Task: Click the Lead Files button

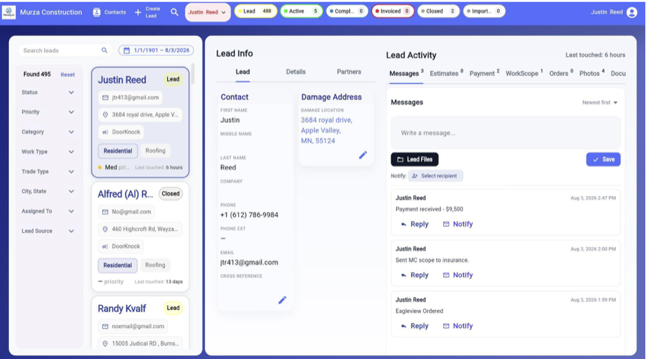Action: pyautogui.click(x=415, y=159)
